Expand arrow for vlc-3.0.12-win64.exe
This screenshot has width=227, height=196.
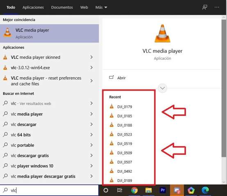tap(91, 67)
